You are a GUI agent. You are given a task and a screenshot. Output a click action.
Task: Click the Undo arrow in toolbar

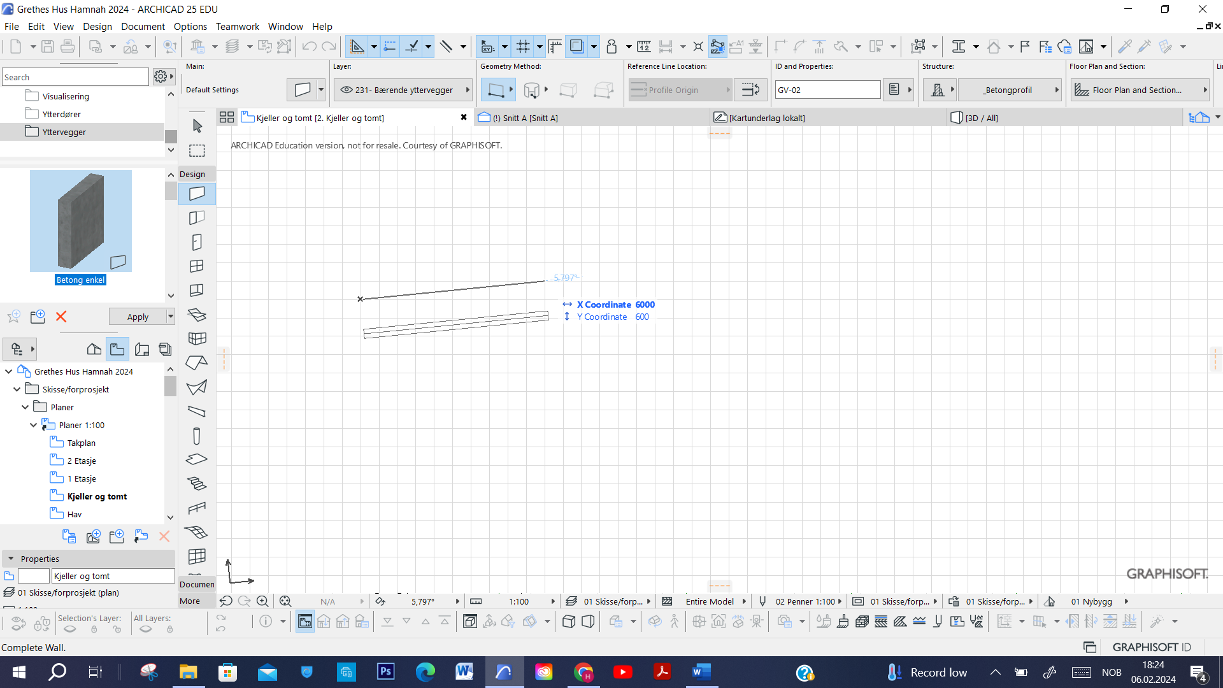point(309,47)
